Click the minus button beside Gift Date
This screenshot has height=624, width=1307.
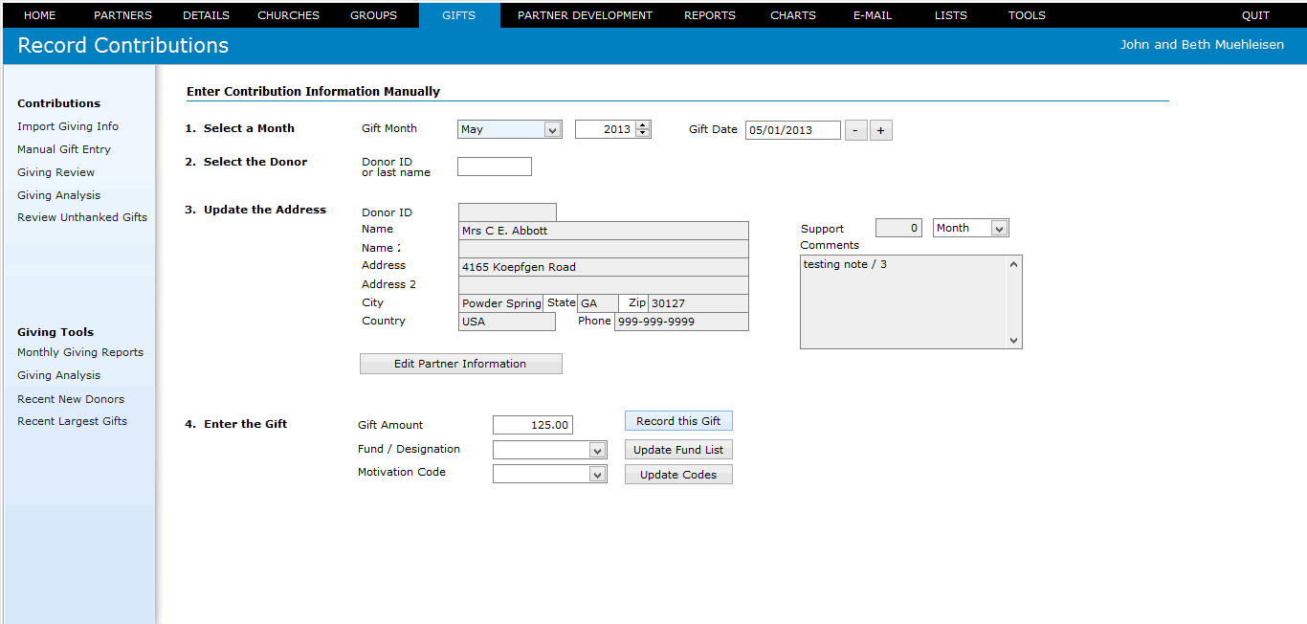point(856,130)
